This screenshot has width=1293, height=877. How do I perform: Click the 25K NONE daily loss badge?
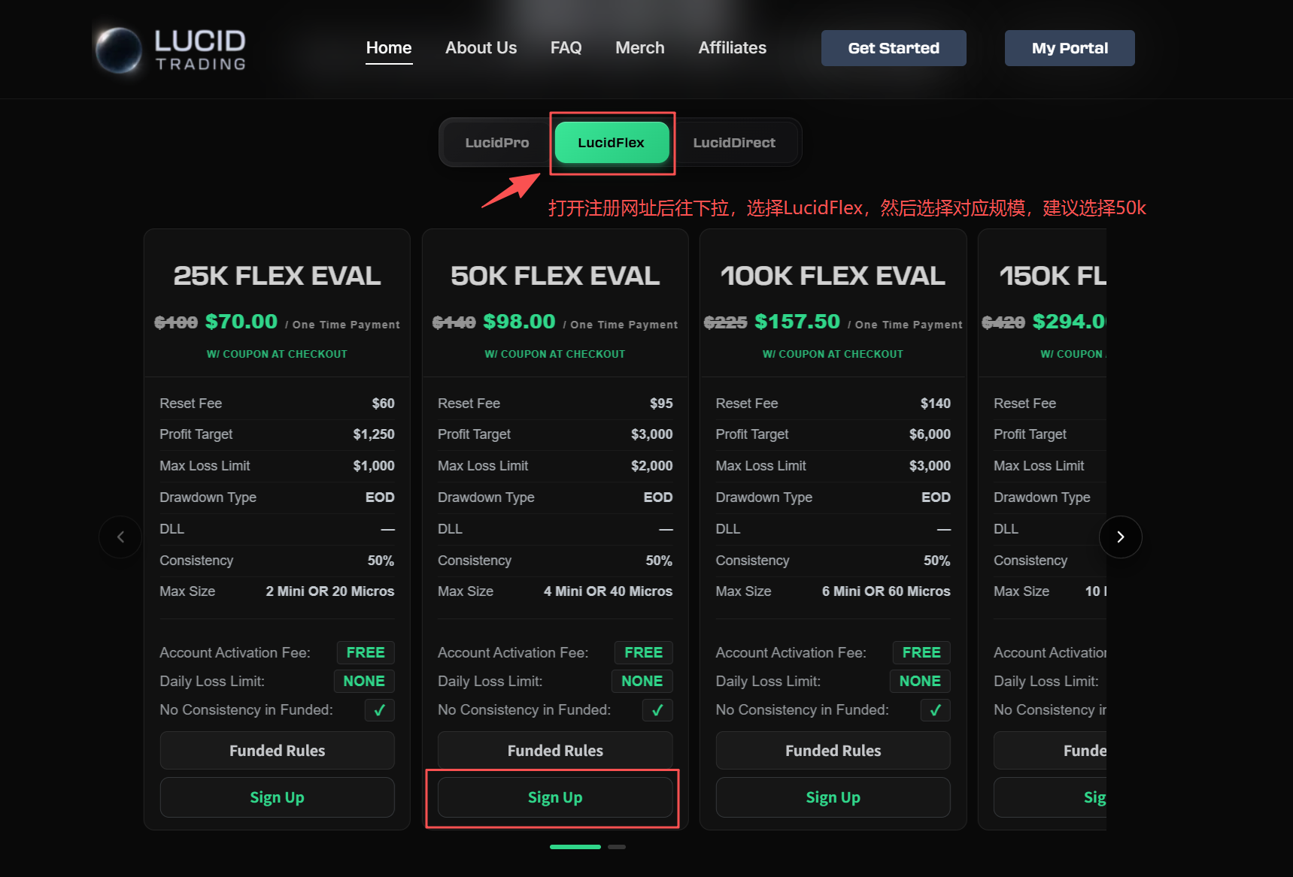coord(364,681)
